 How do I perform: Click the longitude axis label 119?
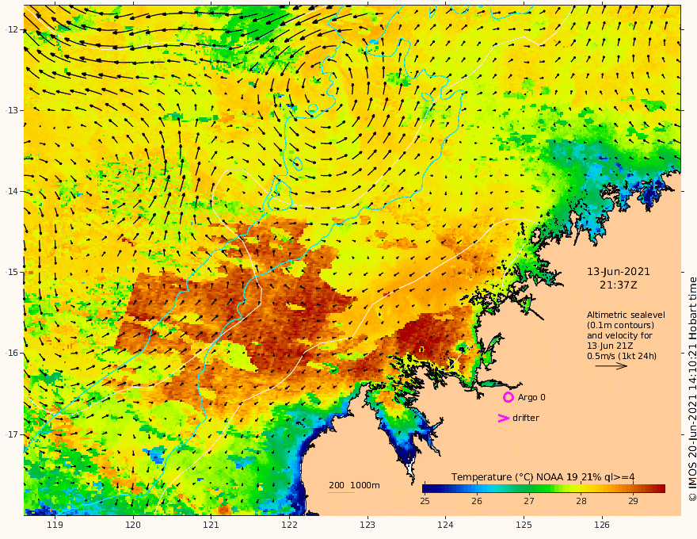click(x=55, y=526)
